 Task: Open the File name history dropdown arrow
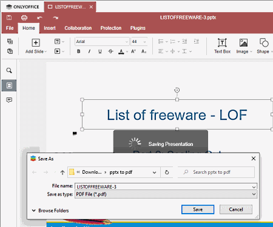coord(254,187)
